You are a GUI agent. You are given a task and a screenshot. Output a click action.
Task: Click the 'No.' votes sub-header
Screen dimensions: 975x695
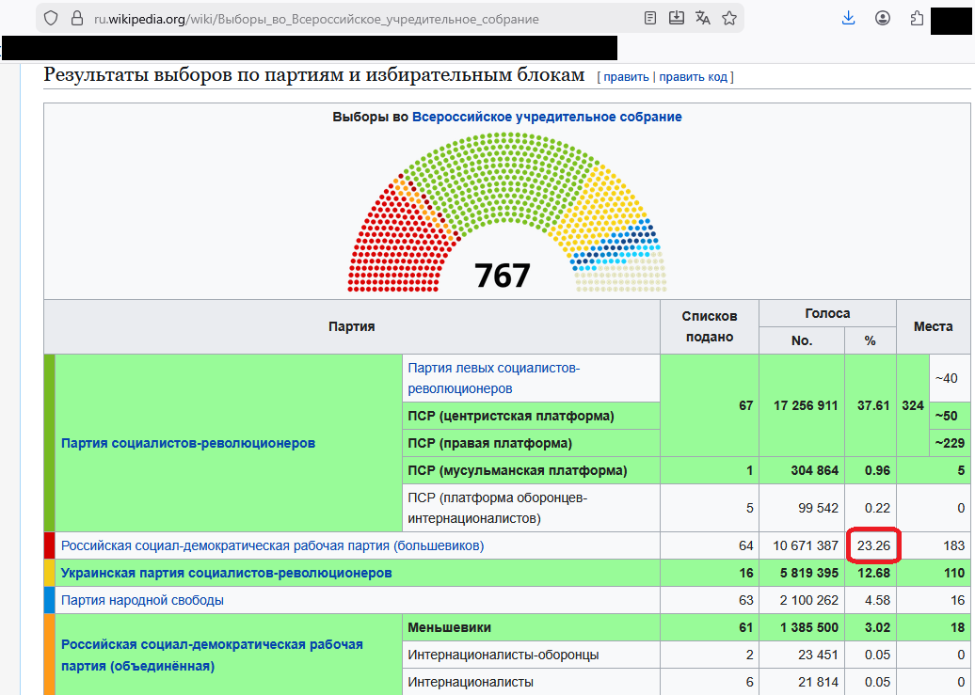pyautogui.click(x=802, y=340)
